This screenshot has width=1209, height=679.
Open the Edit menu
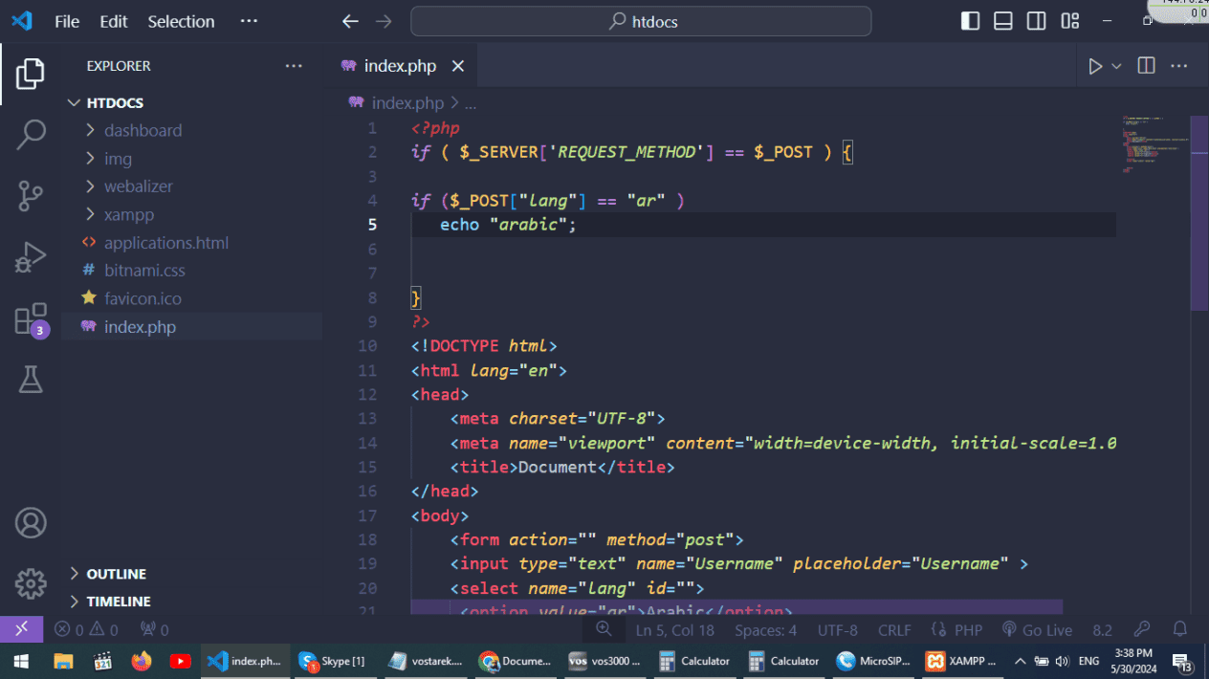tap(114, 21)
